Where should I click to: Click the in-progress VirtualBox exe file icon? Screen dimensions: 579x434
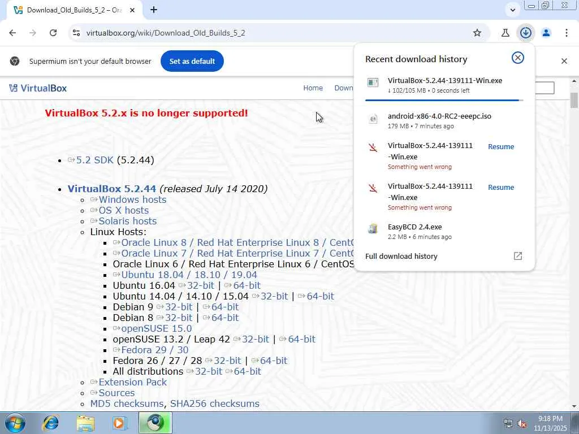(x=373, y=83)
